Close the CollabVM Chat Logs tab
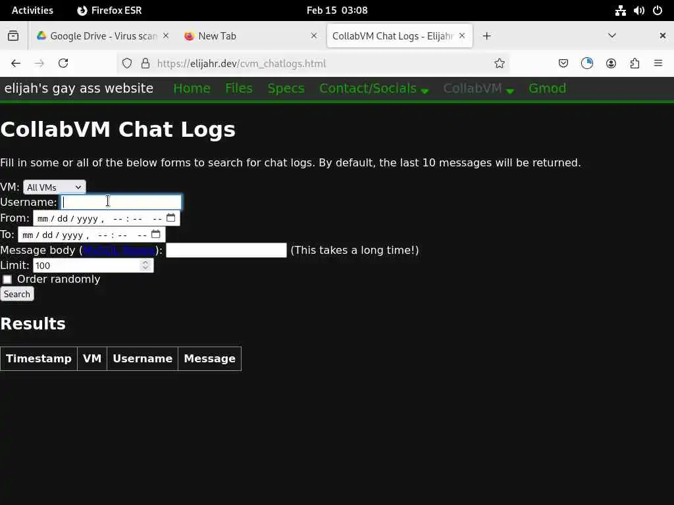674x505 pixels. (x=462, y=36)
